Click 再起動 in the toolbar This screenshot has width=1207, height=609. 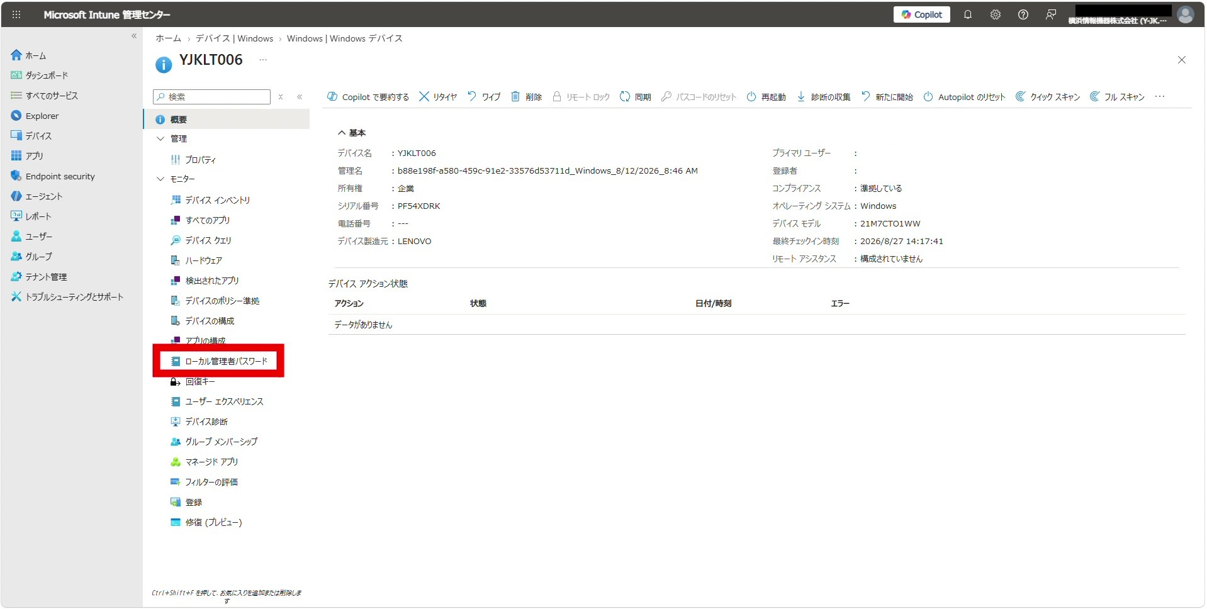tap(766, 97)
